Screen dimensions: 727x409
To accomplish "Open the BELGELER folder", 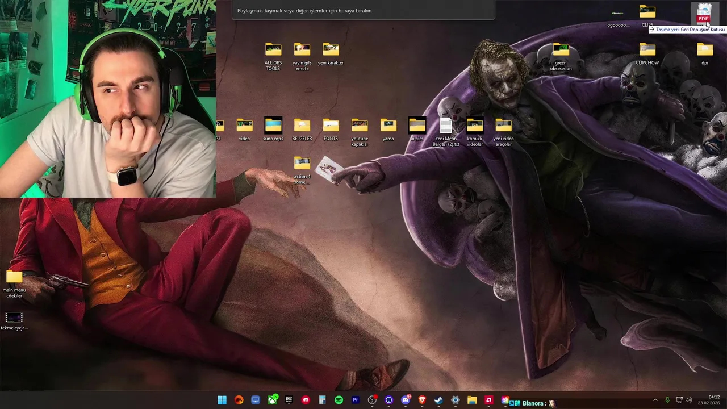I will pyautogui.click(x=302, y=130).
